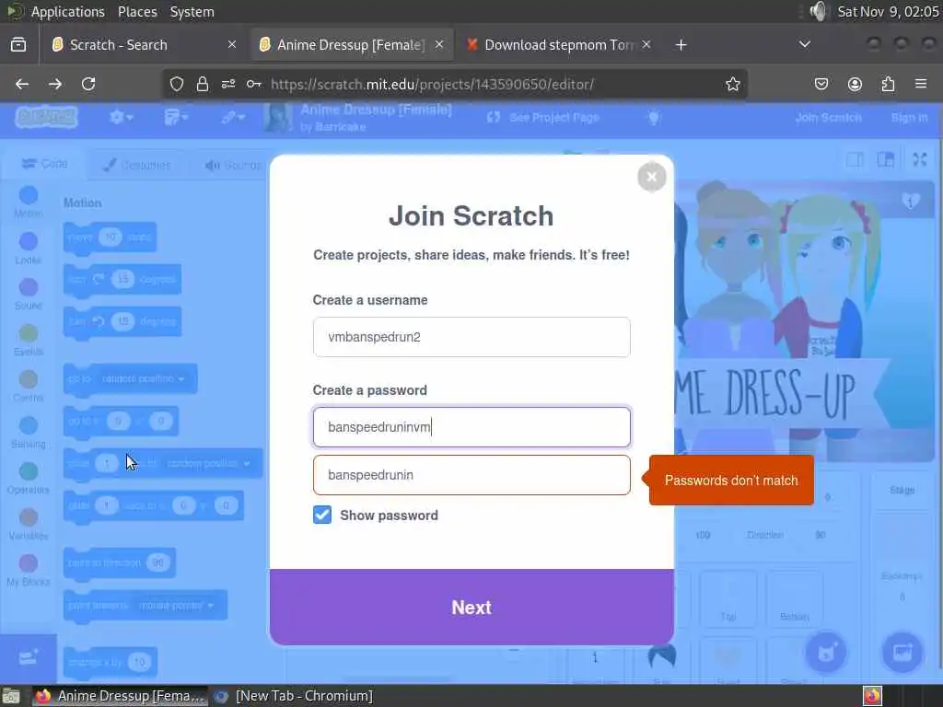Switch to Costumes tab
943x707 pixels.
137,165
